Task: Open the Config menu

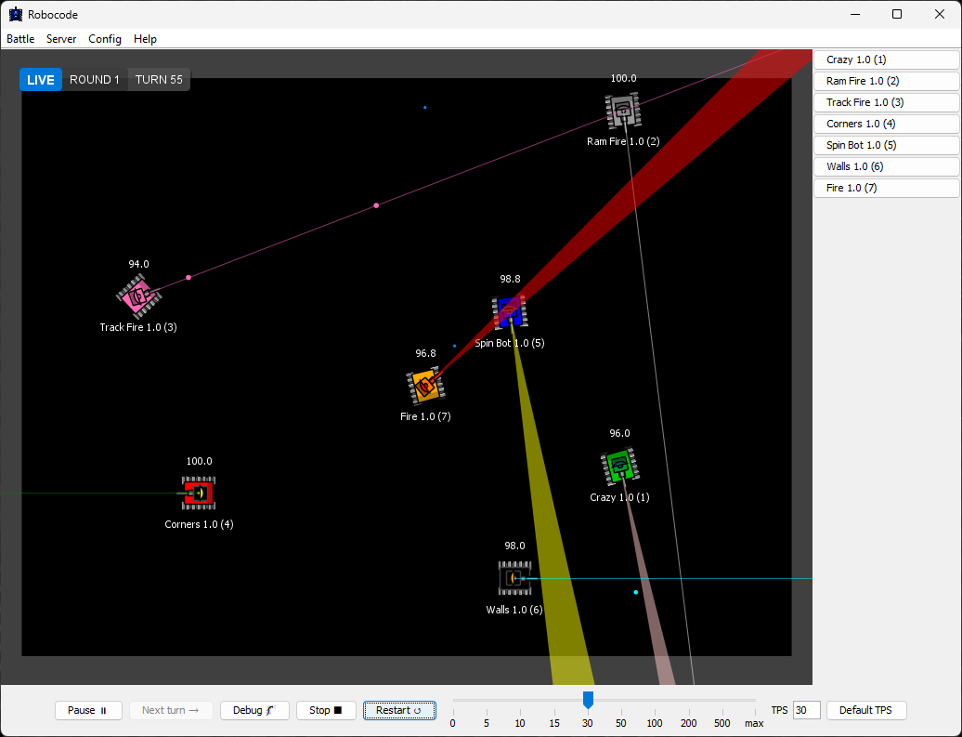Action: pos(105,39)
